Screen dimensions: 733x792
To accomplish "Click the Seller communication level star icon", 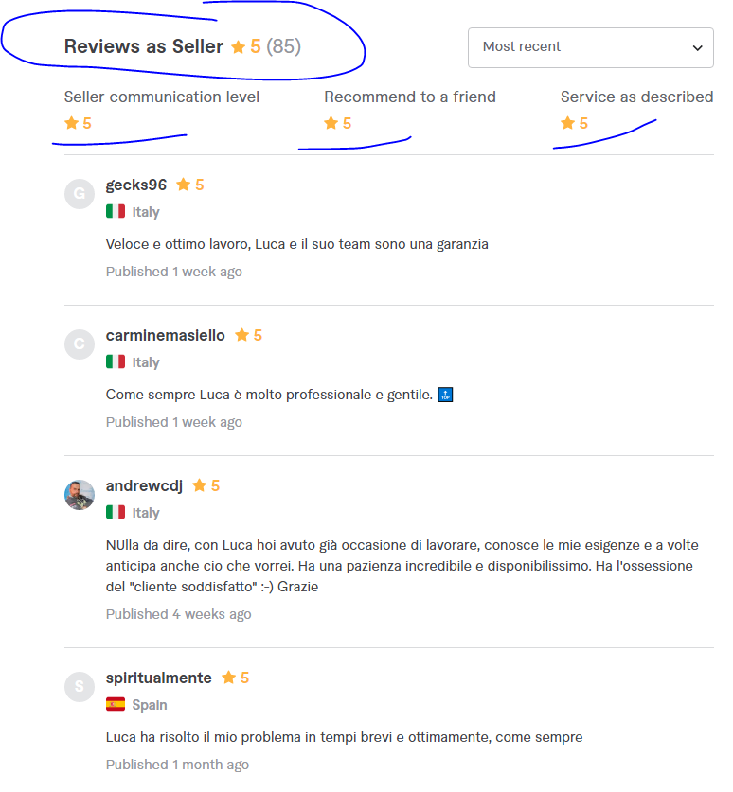I will 71,123.
